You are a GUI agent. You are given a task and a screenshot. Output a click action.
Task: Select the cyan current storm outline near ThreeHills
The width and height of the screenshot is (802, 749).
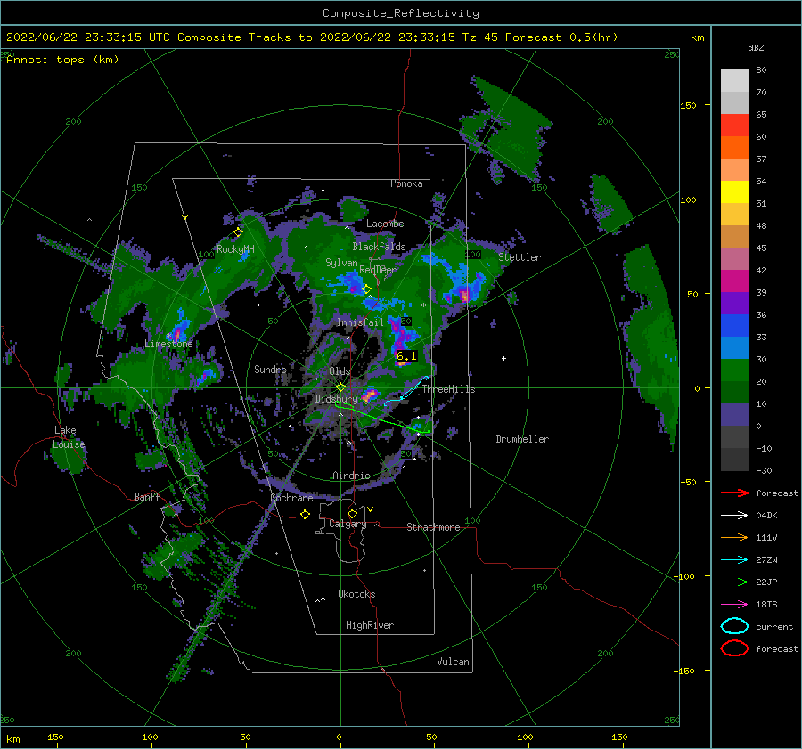(x=406, y=391)
